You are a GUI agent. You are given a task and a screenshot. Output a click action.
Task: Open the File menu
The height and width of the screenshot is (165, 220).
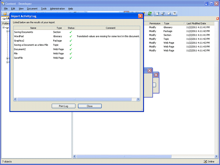click(6, 9)
